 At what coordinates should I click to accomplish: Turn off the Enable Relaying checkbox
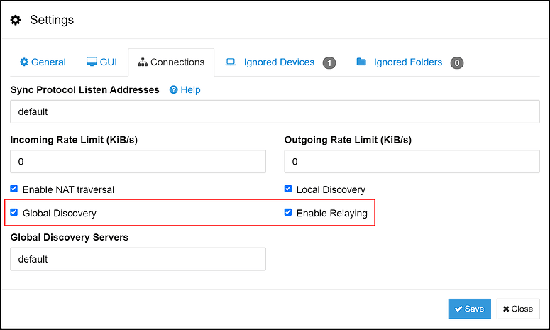[x=288, y=212]
